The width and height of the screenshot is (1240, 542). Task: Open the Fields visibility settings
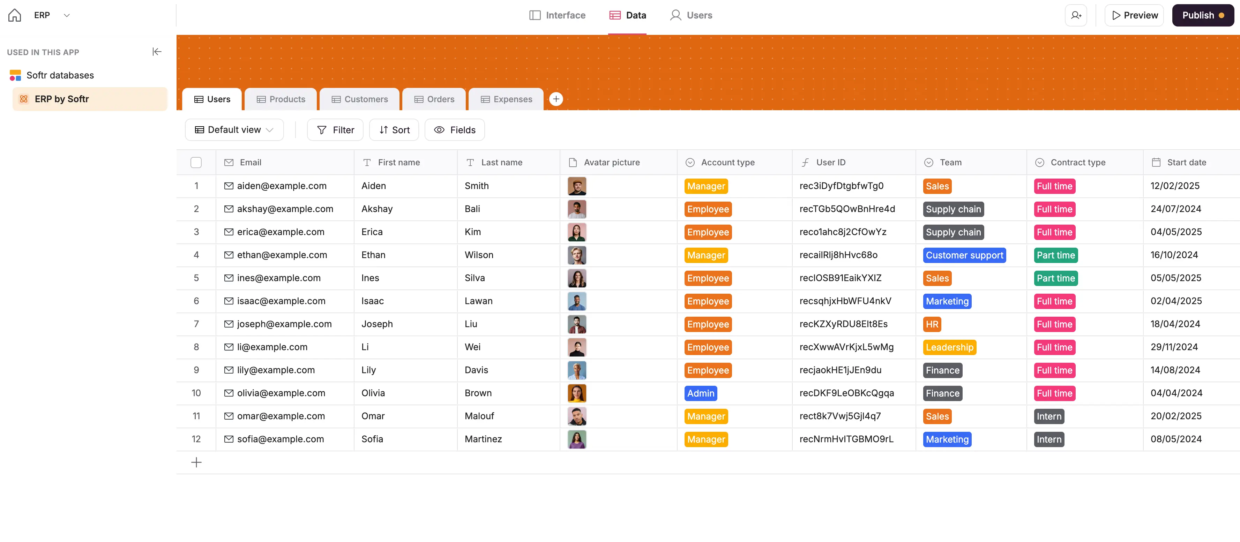[454, 130]
